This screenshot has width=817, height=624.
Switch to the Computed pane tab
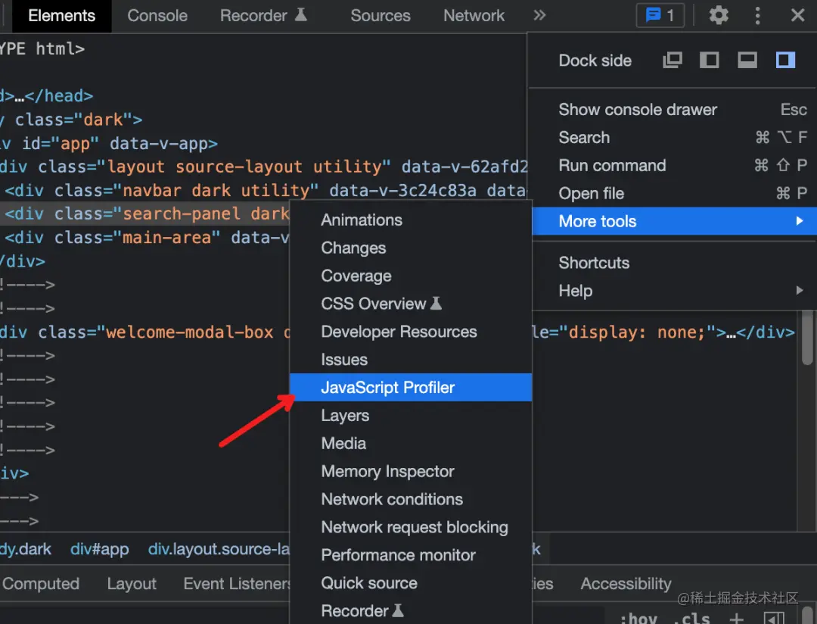[41, 583]
